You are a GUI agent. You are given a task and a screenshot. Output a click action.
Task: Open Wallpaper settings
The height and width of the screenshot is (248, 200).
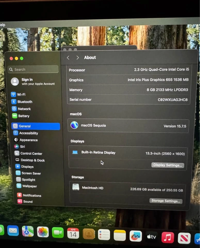coord(27,186)
